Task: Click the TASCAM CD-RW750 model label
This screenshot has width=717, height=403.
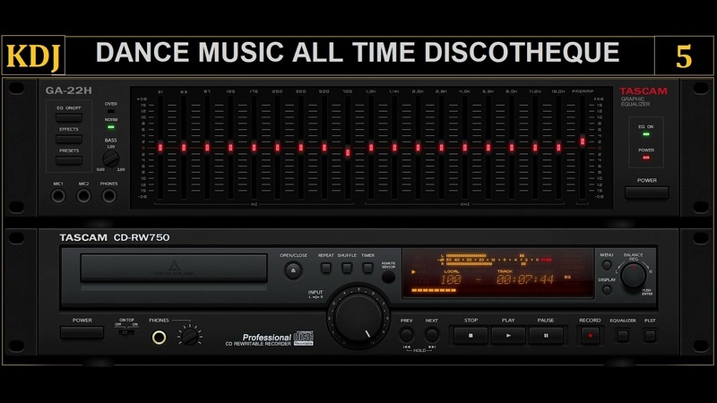Action: click(115, 237)
